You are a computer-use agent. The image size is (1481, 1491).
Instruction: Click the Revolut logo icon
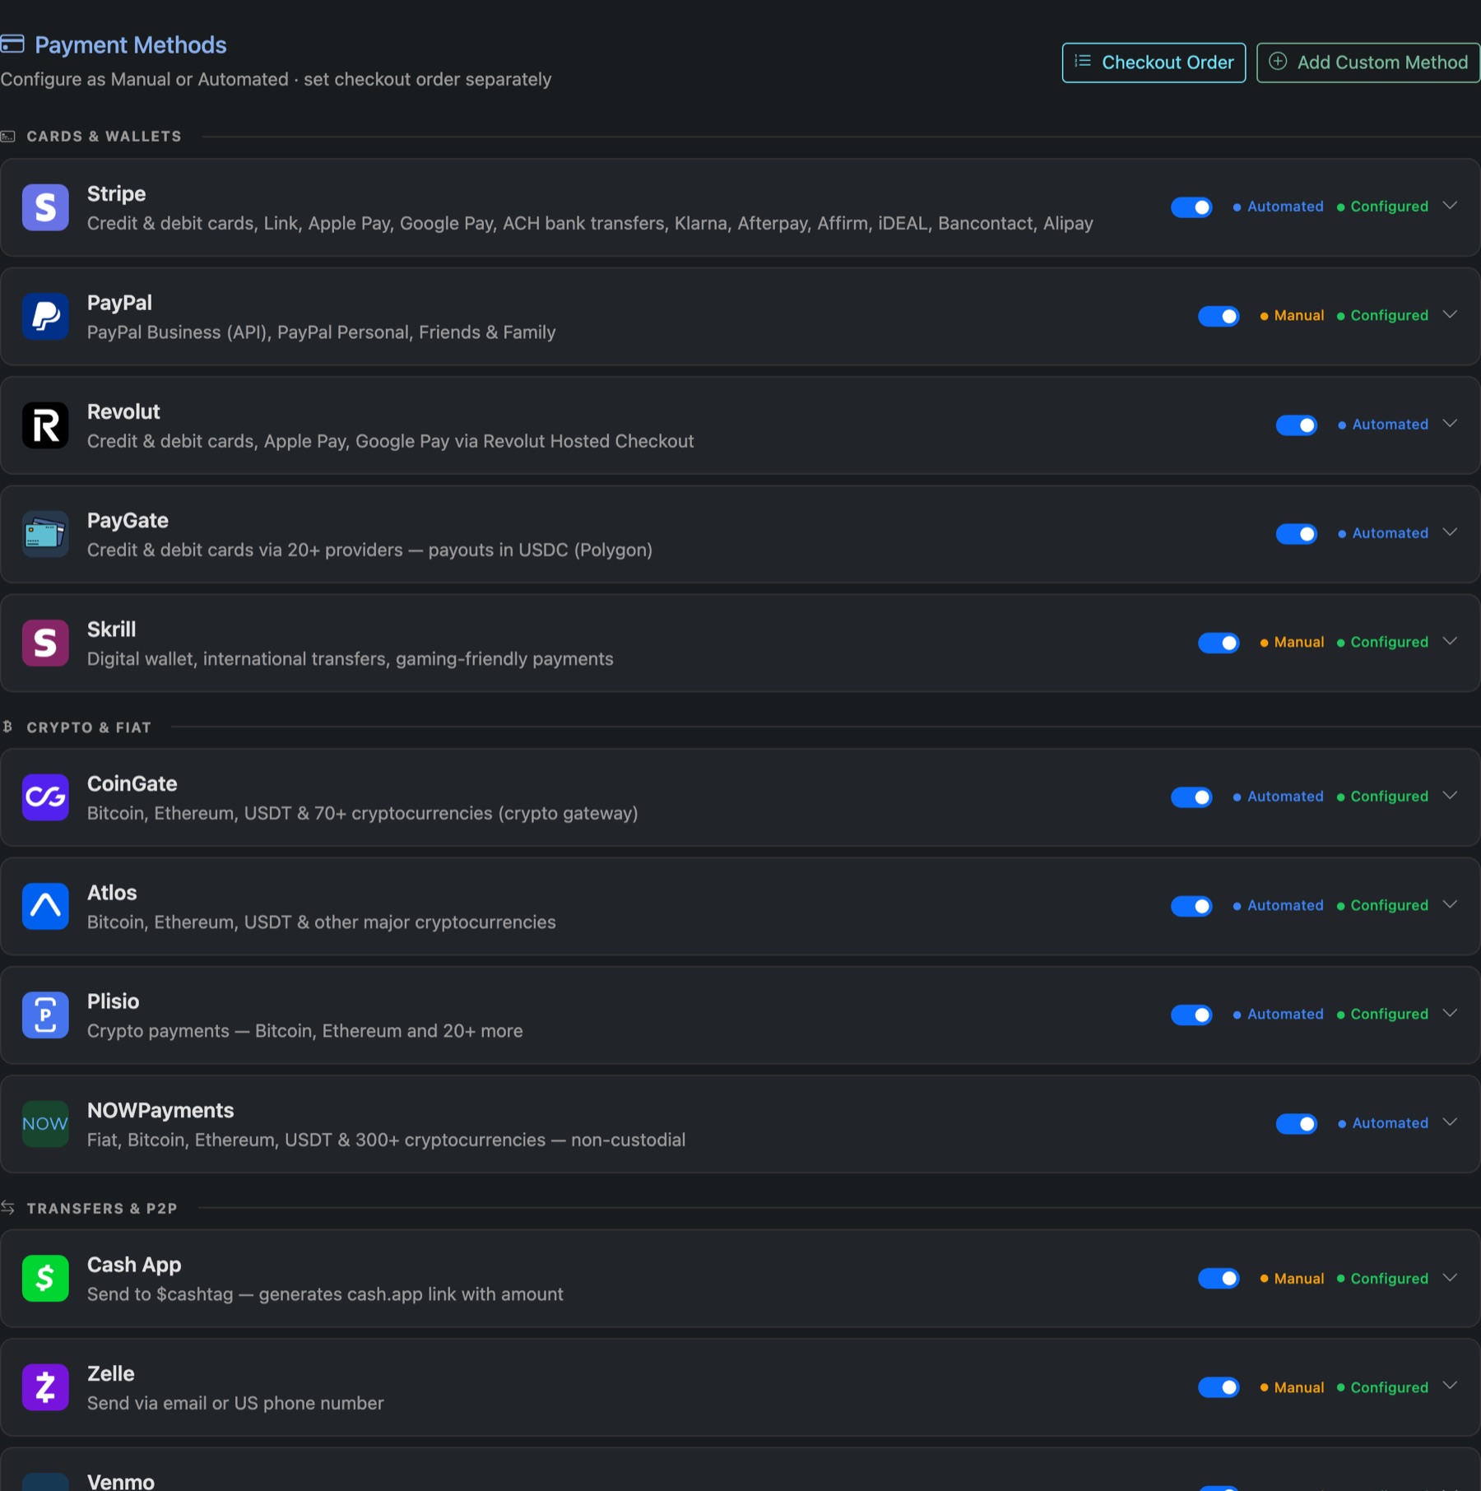pos(45,425)
